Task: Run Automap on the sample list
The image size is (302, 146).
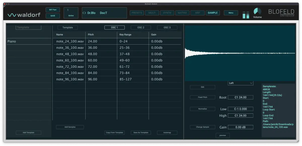Action: pos(167,132)
